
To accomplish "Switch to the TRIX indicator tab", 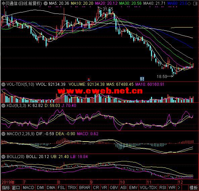I will [72, 188].
